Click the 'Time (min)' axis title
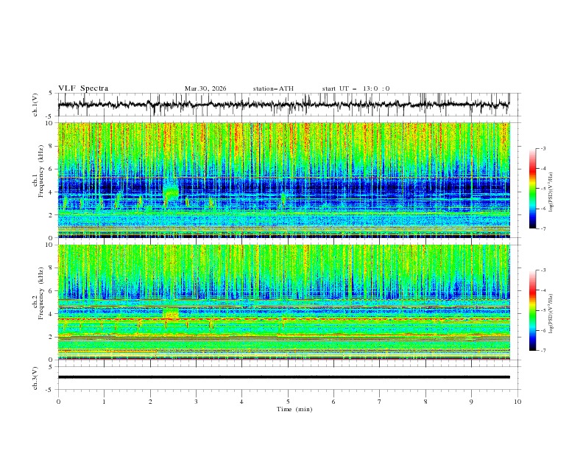Viewport: 583px width, 451px height. pyautogui.click(x=294, y=409)
